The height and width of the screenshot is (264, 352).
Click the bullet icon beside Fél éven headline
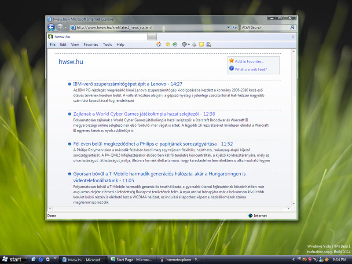(x=70, y=144)
